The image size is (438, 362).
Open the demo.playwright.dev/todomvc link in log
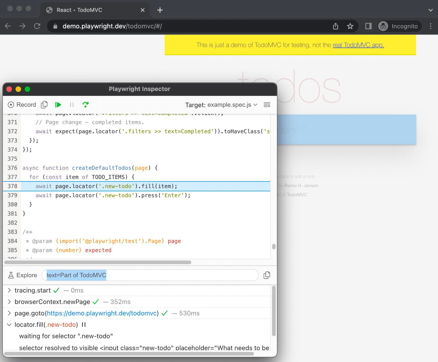click(x=102, y=313)
